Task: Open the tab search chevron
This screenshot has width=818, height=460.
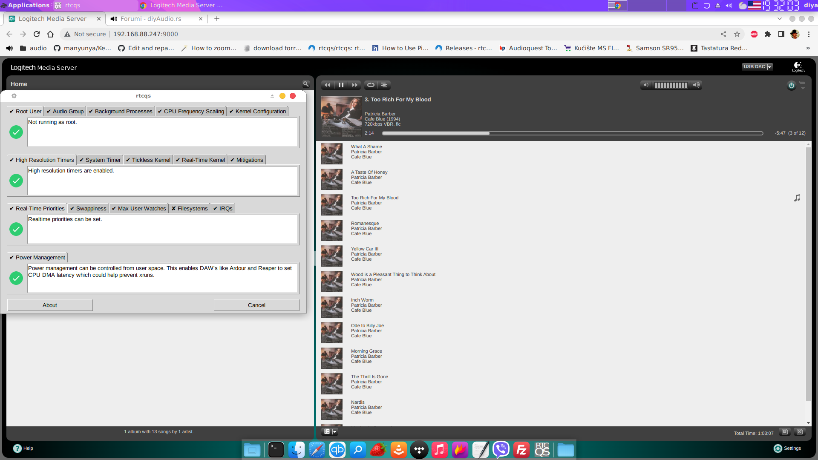Action: (779, 19)
